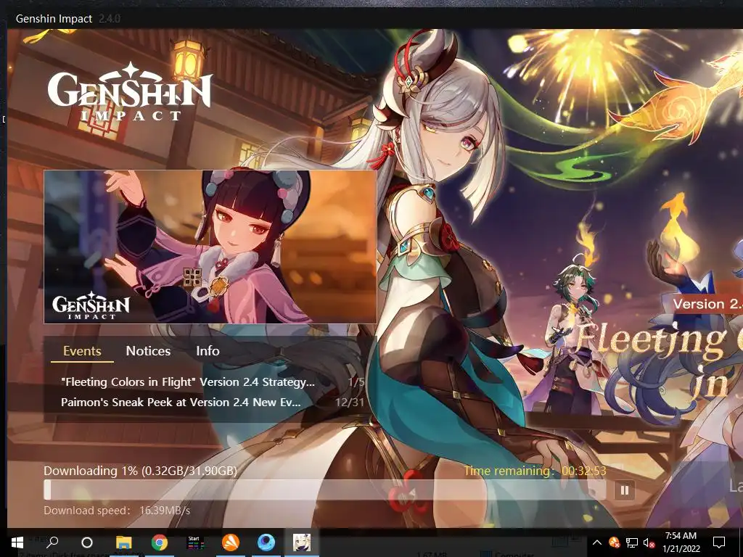Click the orange tray icon with red X
This screenshot has height=557, width=743.
(614, 542)
